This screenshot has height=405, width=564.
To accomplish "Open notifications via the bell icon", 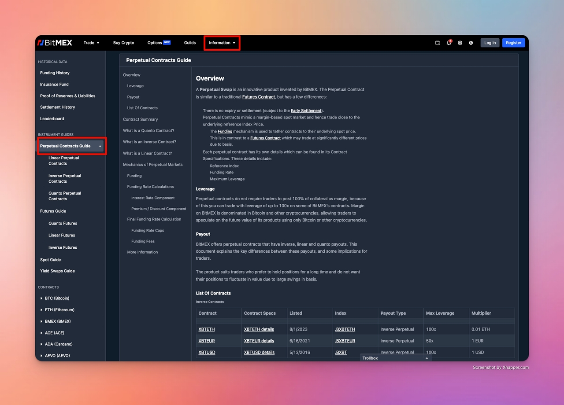I will click(x=449, y=43).
